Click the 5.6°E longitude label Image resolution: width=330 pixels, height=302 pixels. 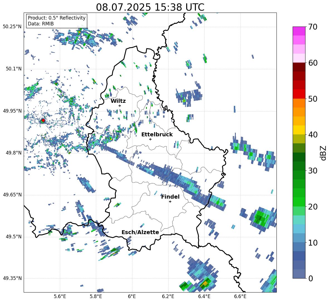click(60, 296)
